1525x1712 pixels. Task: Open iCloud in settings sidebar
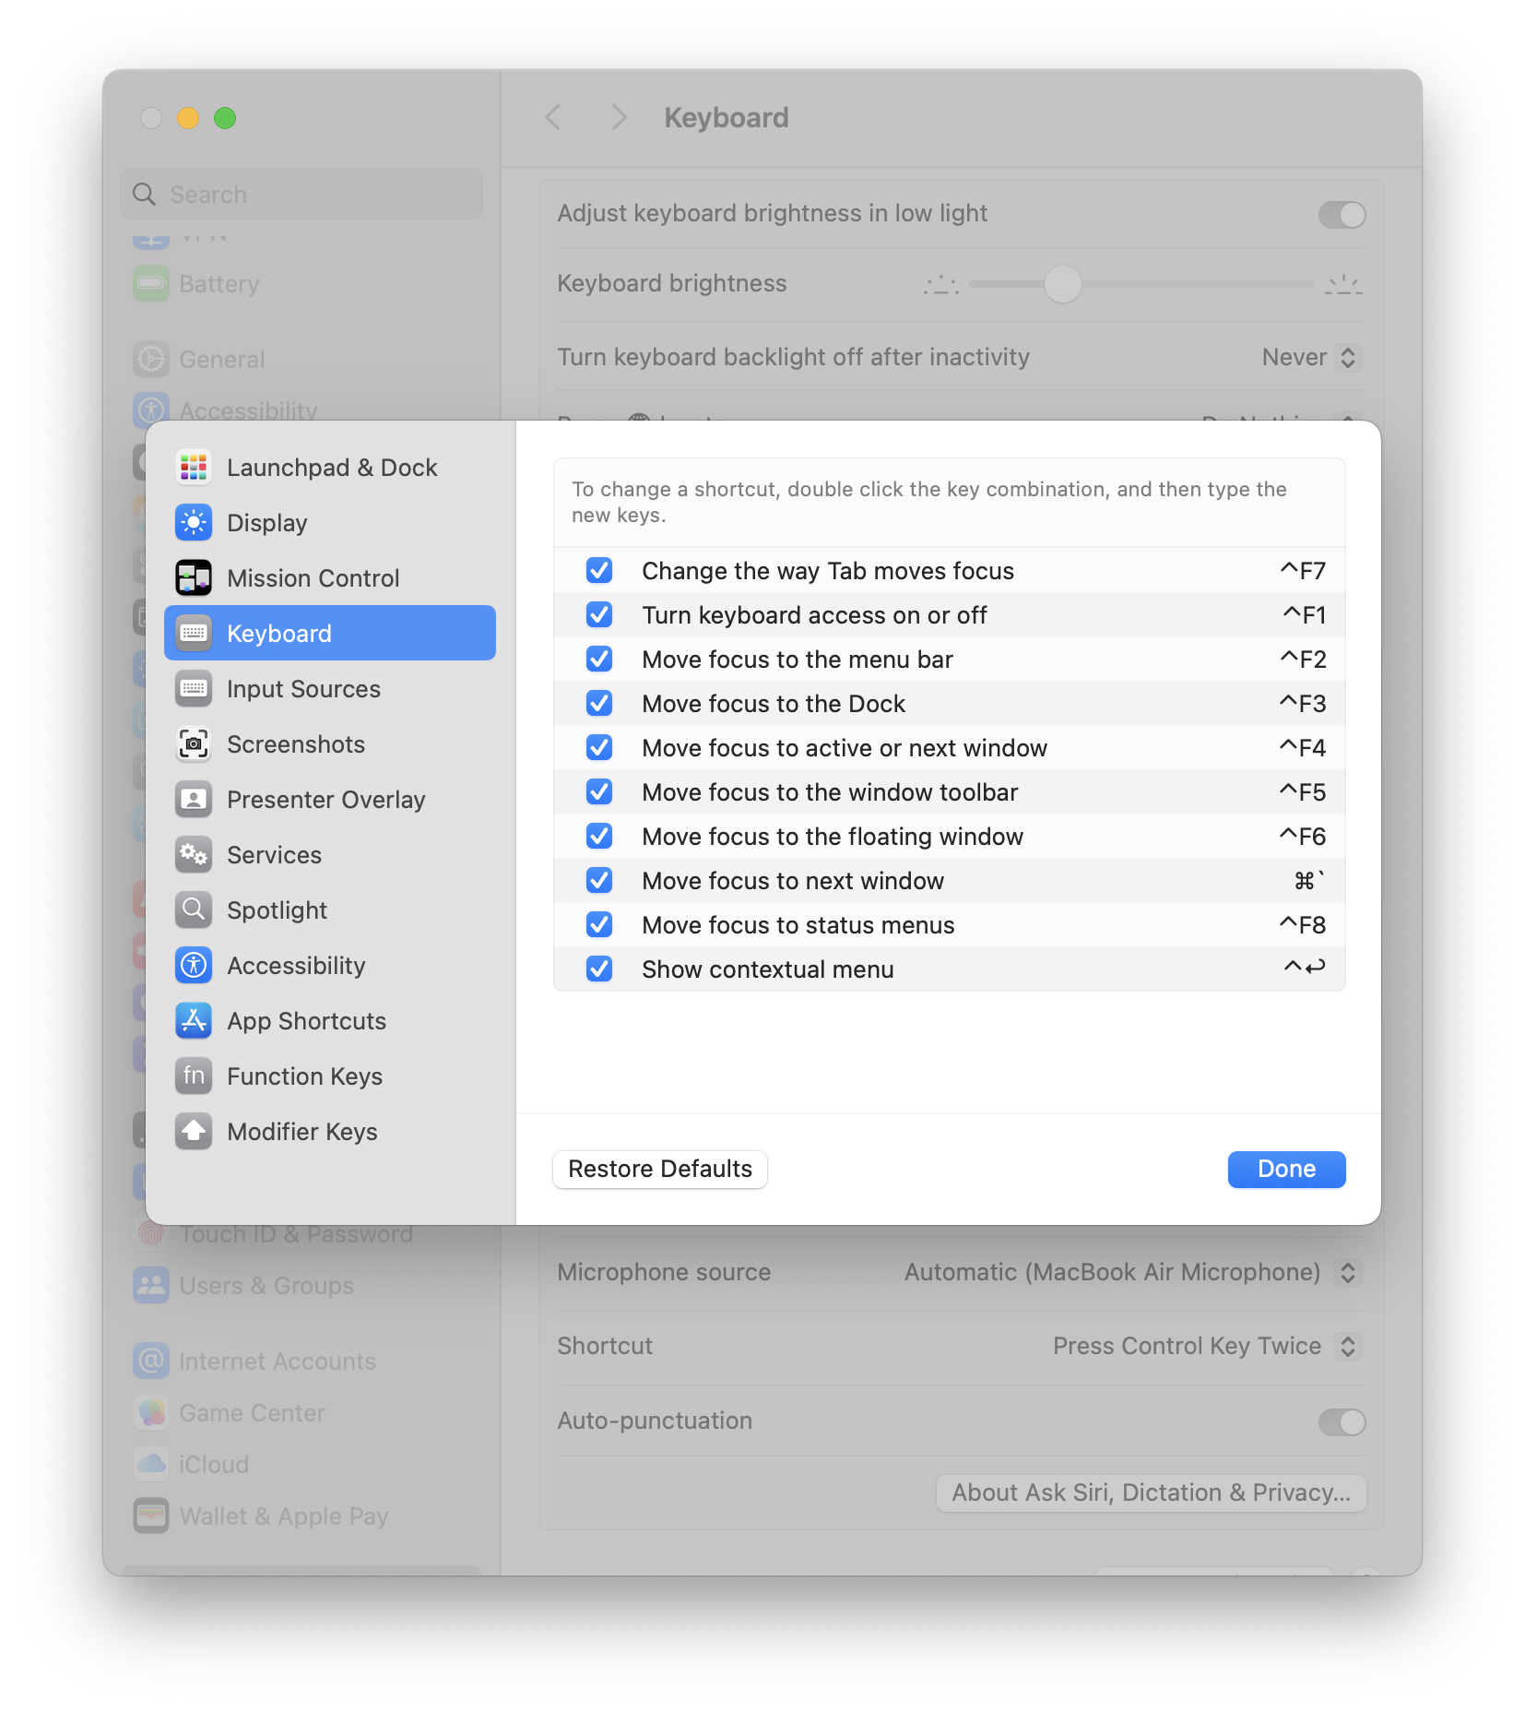click(x=301, y=1465)
